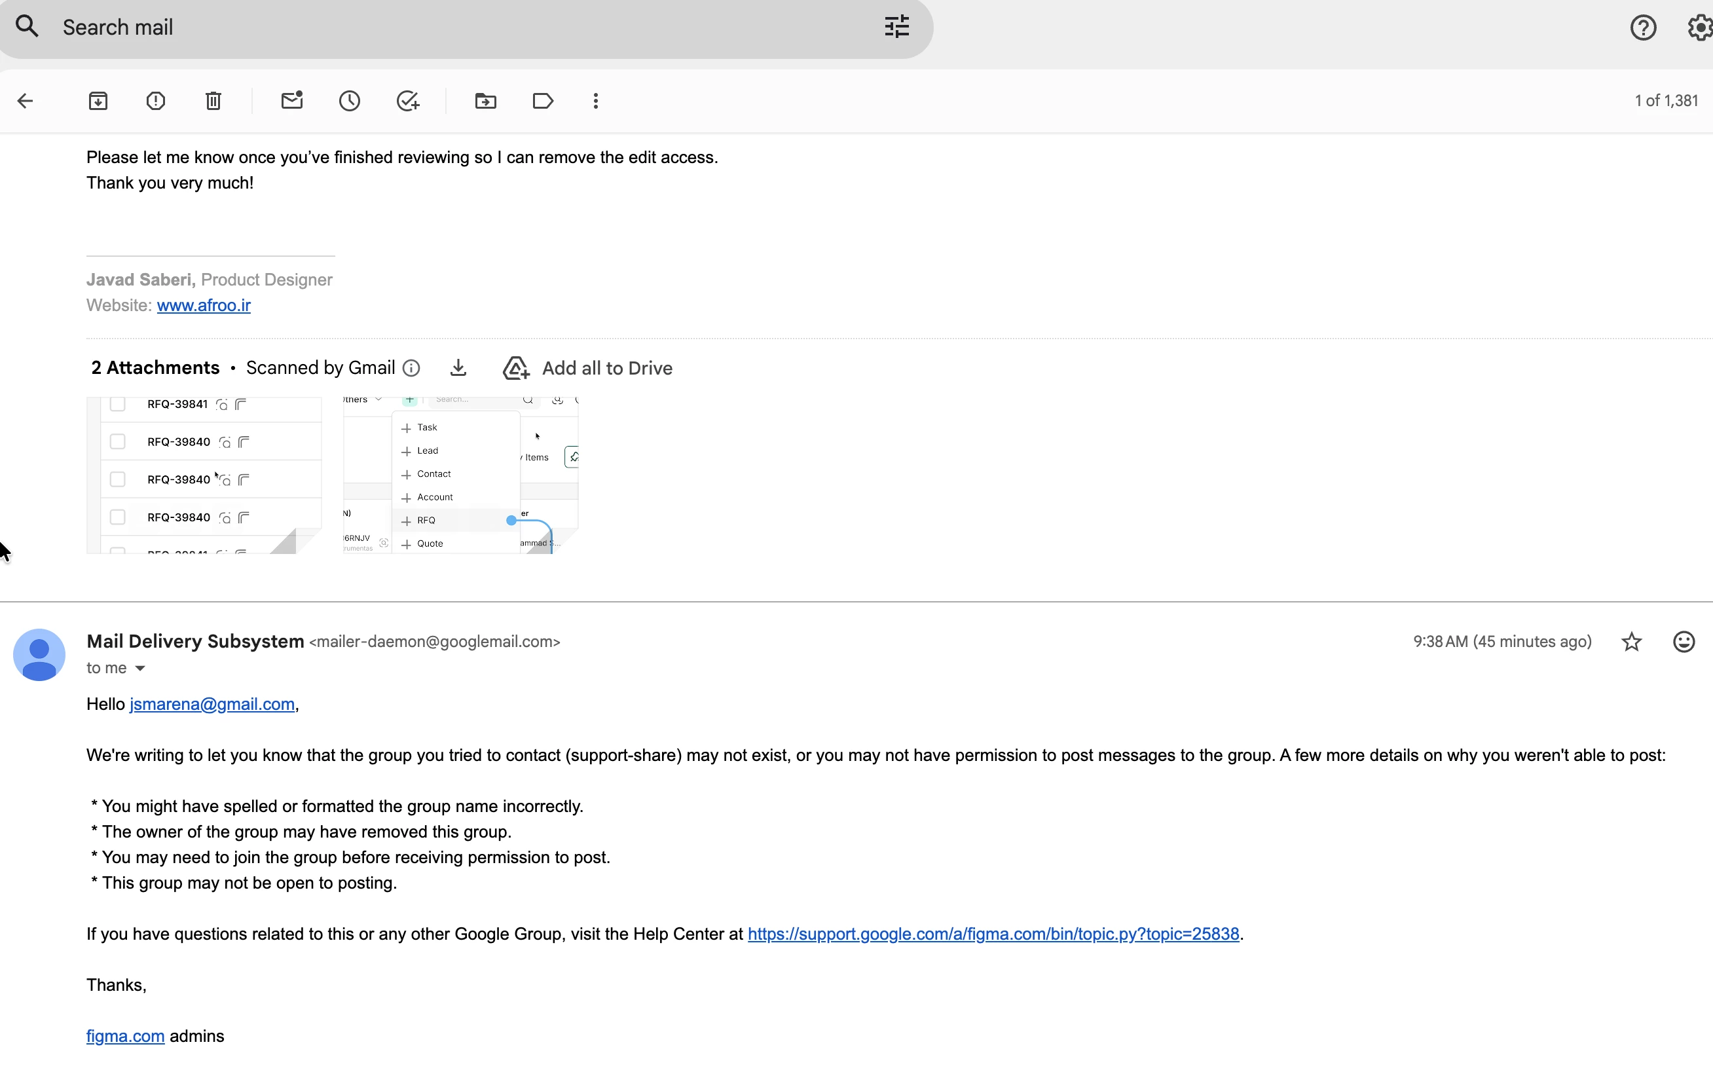
Task: Add this email to Tasks
Action: tap(407, 101)
